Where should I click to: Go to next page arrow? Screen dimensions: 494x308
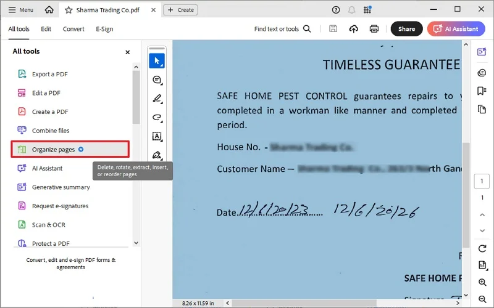(482, 230)
